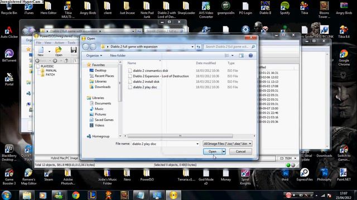This screenshot has height=200, width=357.
Task: Click the preview pane icon in Open dialog
Action: [x=241, y=56]
